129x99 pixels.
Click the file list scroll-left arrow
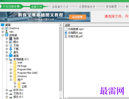pyautogui.click(x=66, y=98)
